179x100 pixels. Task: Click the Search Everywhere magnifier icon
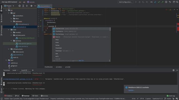(x=177, y=2)
